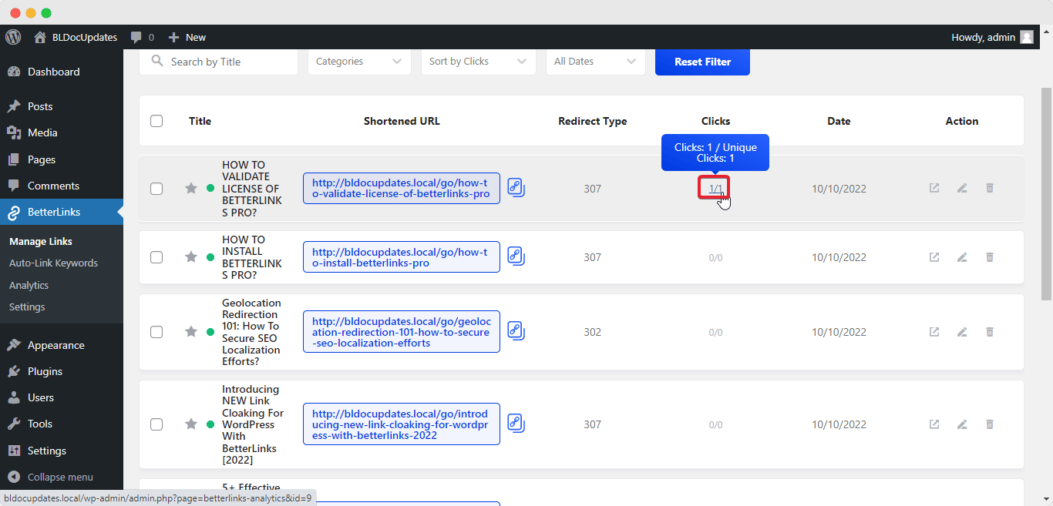Viewport: 1053px width, 506px height.
Task: Collapse the sidebar with Collapse menu
Action: (x=51, y=477)
